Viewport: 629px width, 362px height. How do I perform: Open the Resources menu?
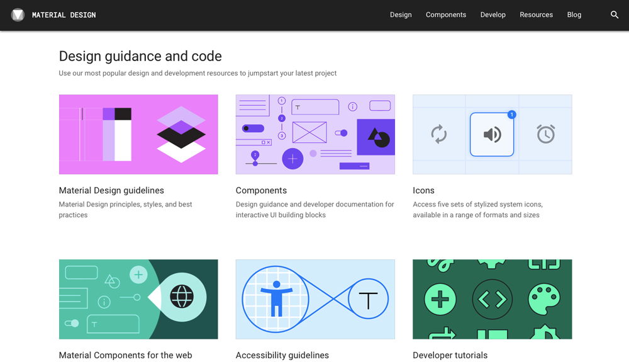(536, 15)
